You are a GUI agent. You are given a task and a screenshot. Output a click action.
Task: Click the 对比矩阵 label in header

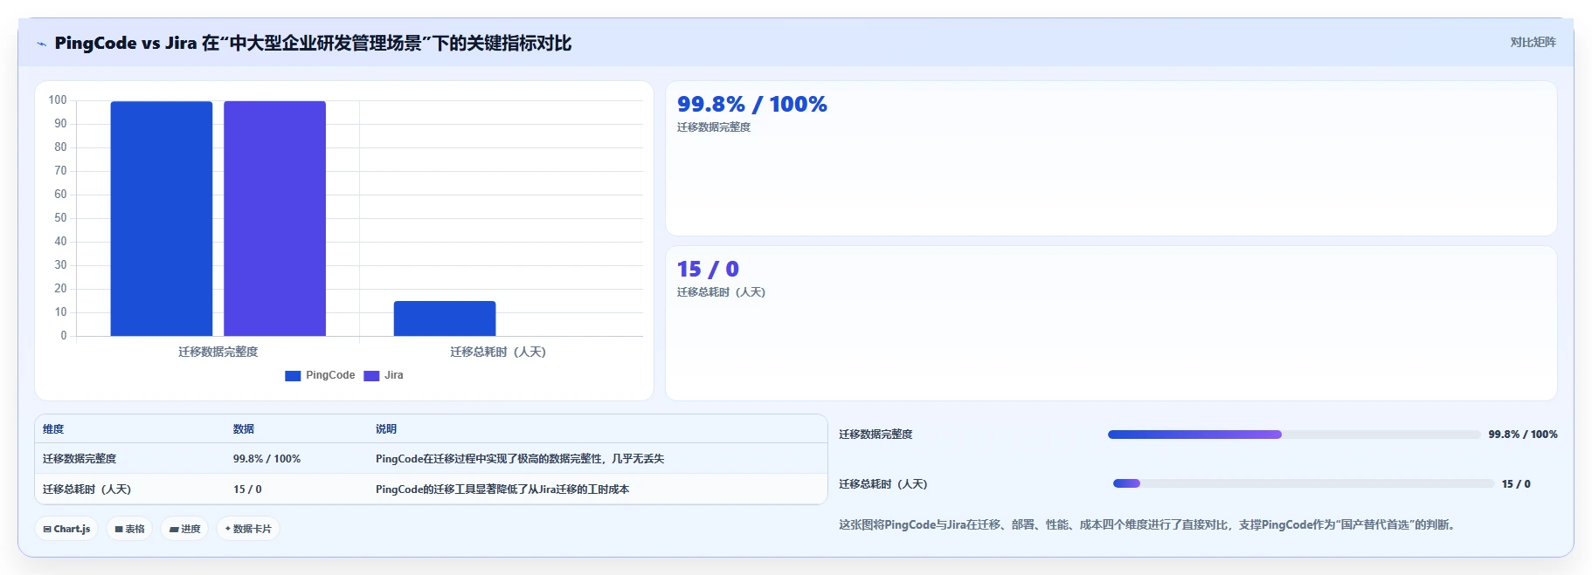[1533, 42]
